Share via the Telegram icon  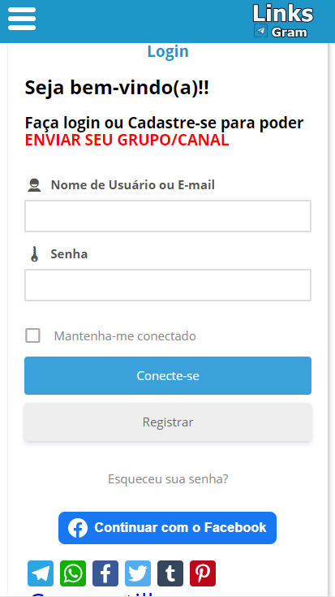pyautogui.click(x=41, y=573)
